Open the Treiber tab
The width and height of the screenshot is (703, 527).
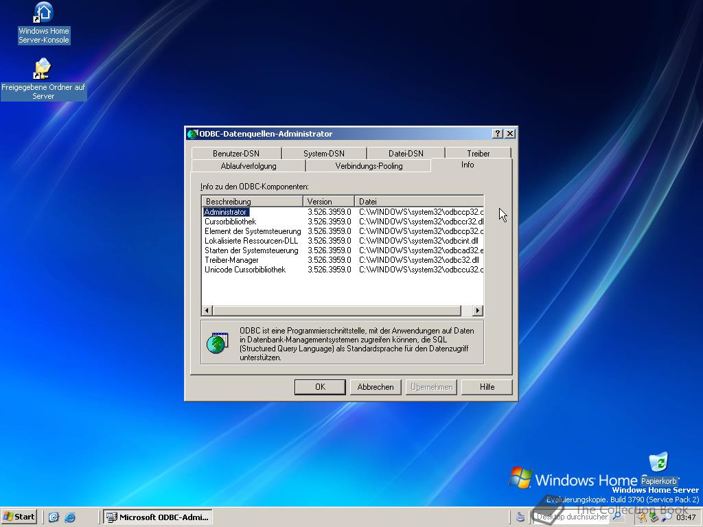479,153
